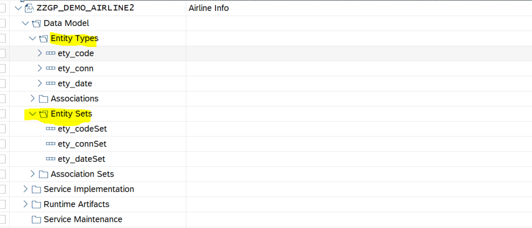Expand the ety_date entity type
Image resolution: width=532 pixels, height=228 pixels.
point(40,84)
